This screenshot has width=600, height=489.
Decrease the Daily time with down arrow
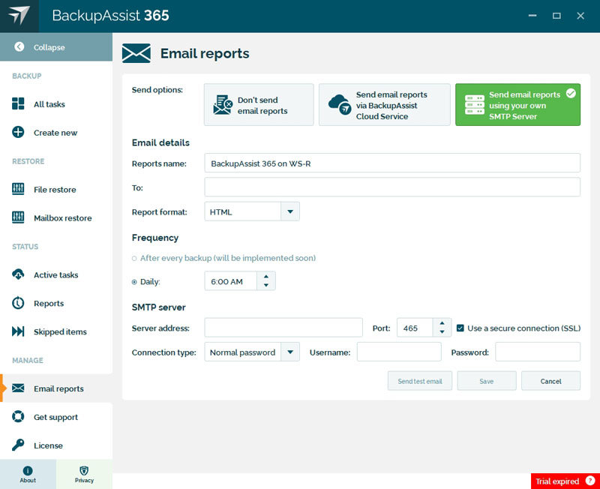point(266,286)
